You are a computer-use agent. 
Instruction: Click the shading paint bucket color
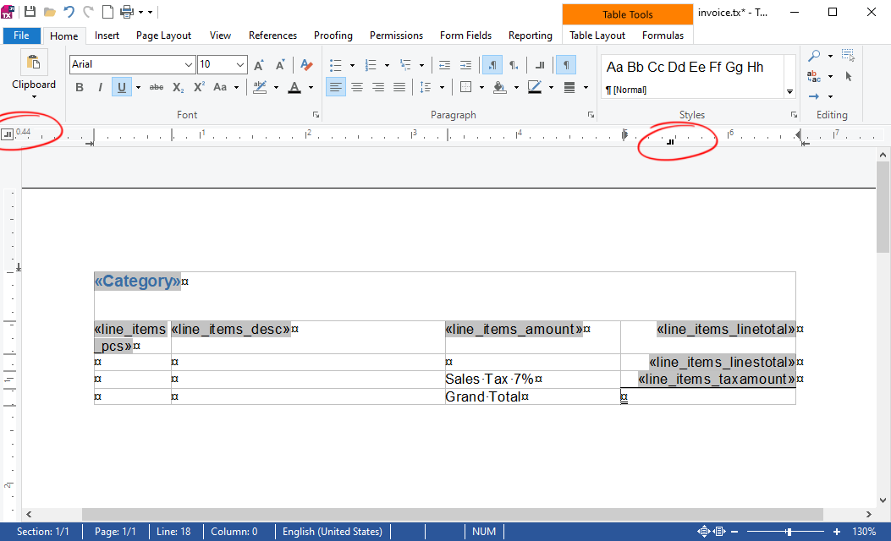(x=500, y=87)
